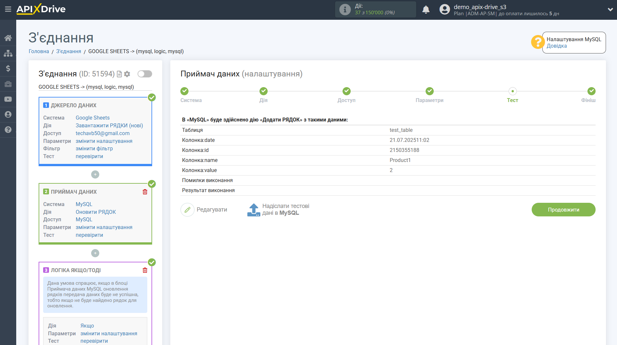
Task: Open the help question sidebar icon
Action: click(8, 130)
